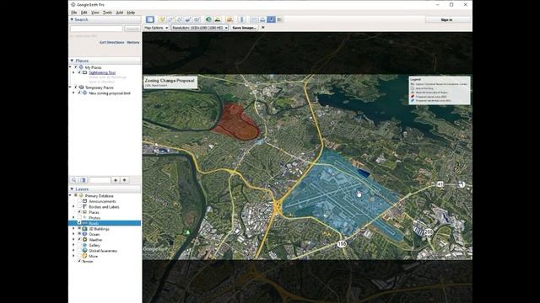Toggle the Temporary Places checkbox

click(76, 88)
